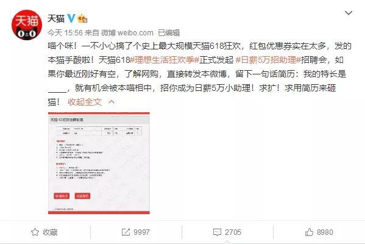Click the 9997 repost count
Viewport: 365px width, 244px height.
pyautogui.click(x=141, y=232)
